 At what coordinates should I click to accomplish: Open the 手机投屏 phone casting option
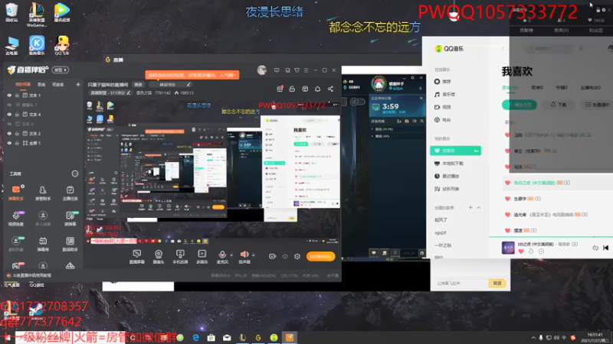pyautogui.click(x=180, y=257)
